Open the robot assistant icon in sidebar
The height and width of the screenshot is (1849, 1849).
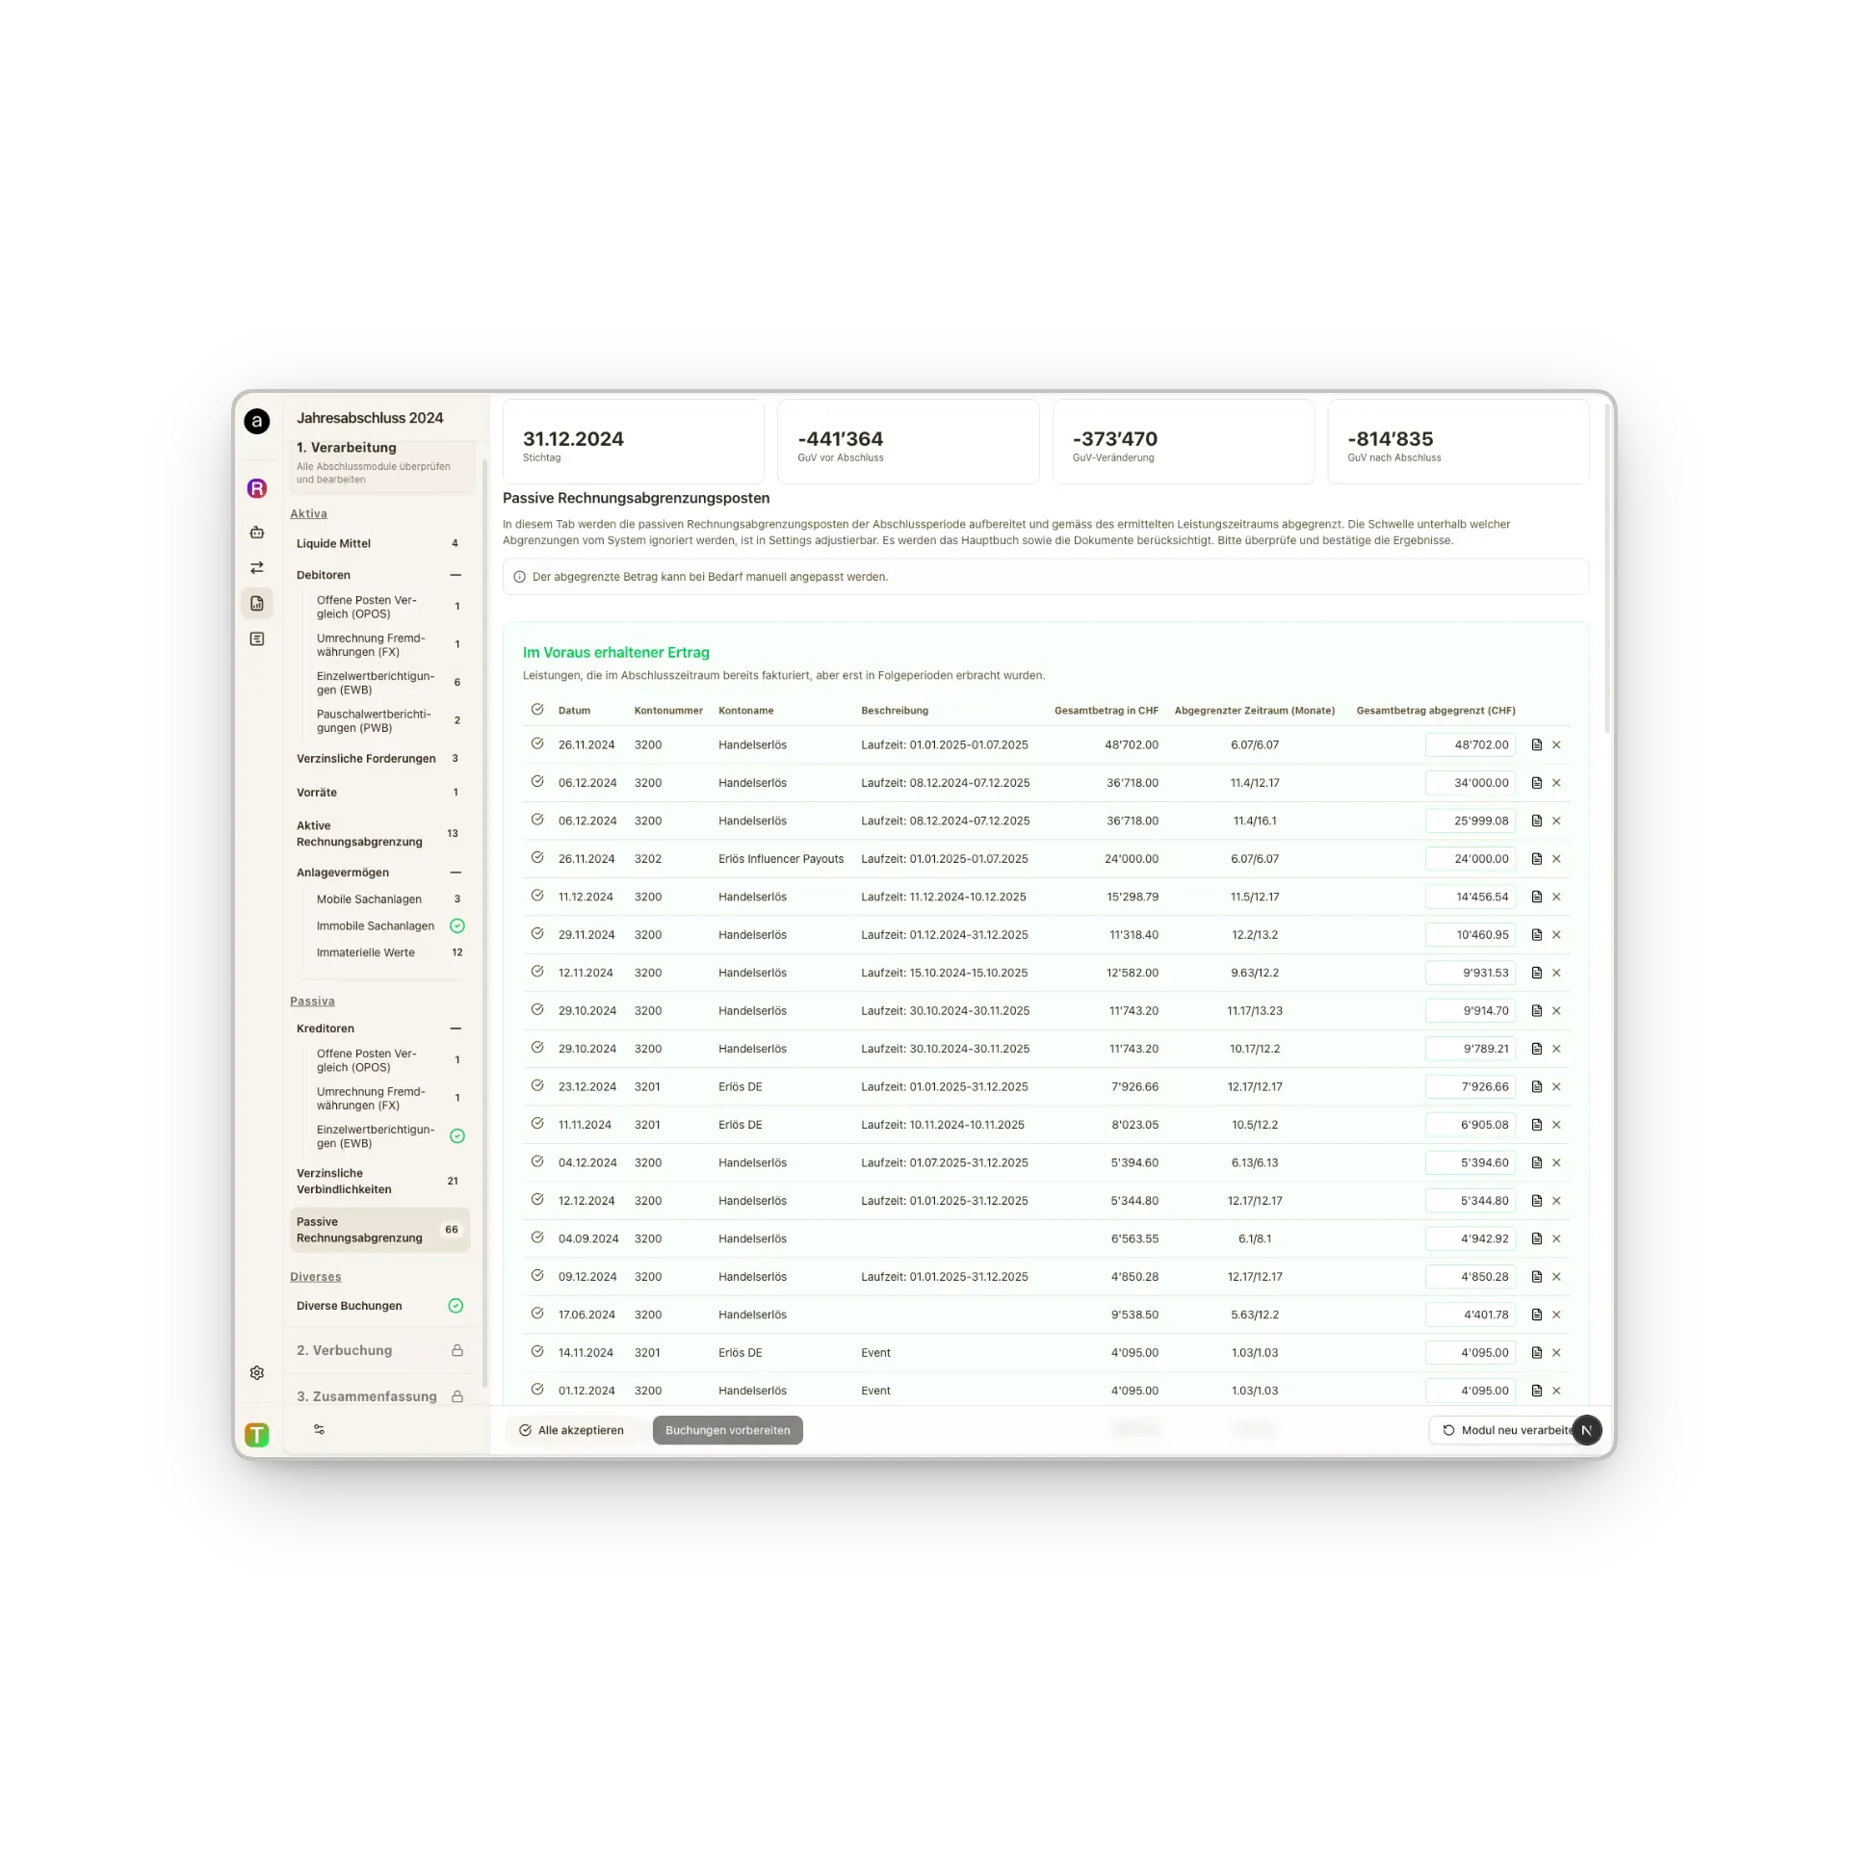pyautogui.click(x=256, y=533)
